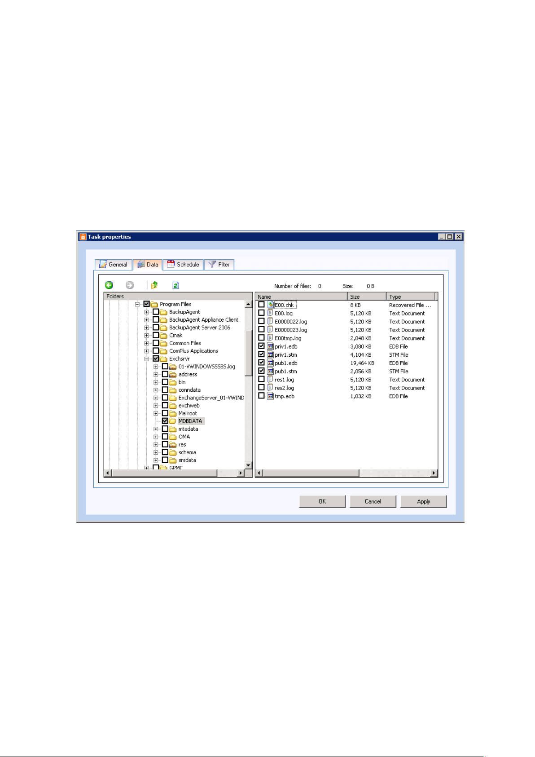Screen dimensions: 535x757
Task: Click the address folder icon
Action: [x=173, y=374]
